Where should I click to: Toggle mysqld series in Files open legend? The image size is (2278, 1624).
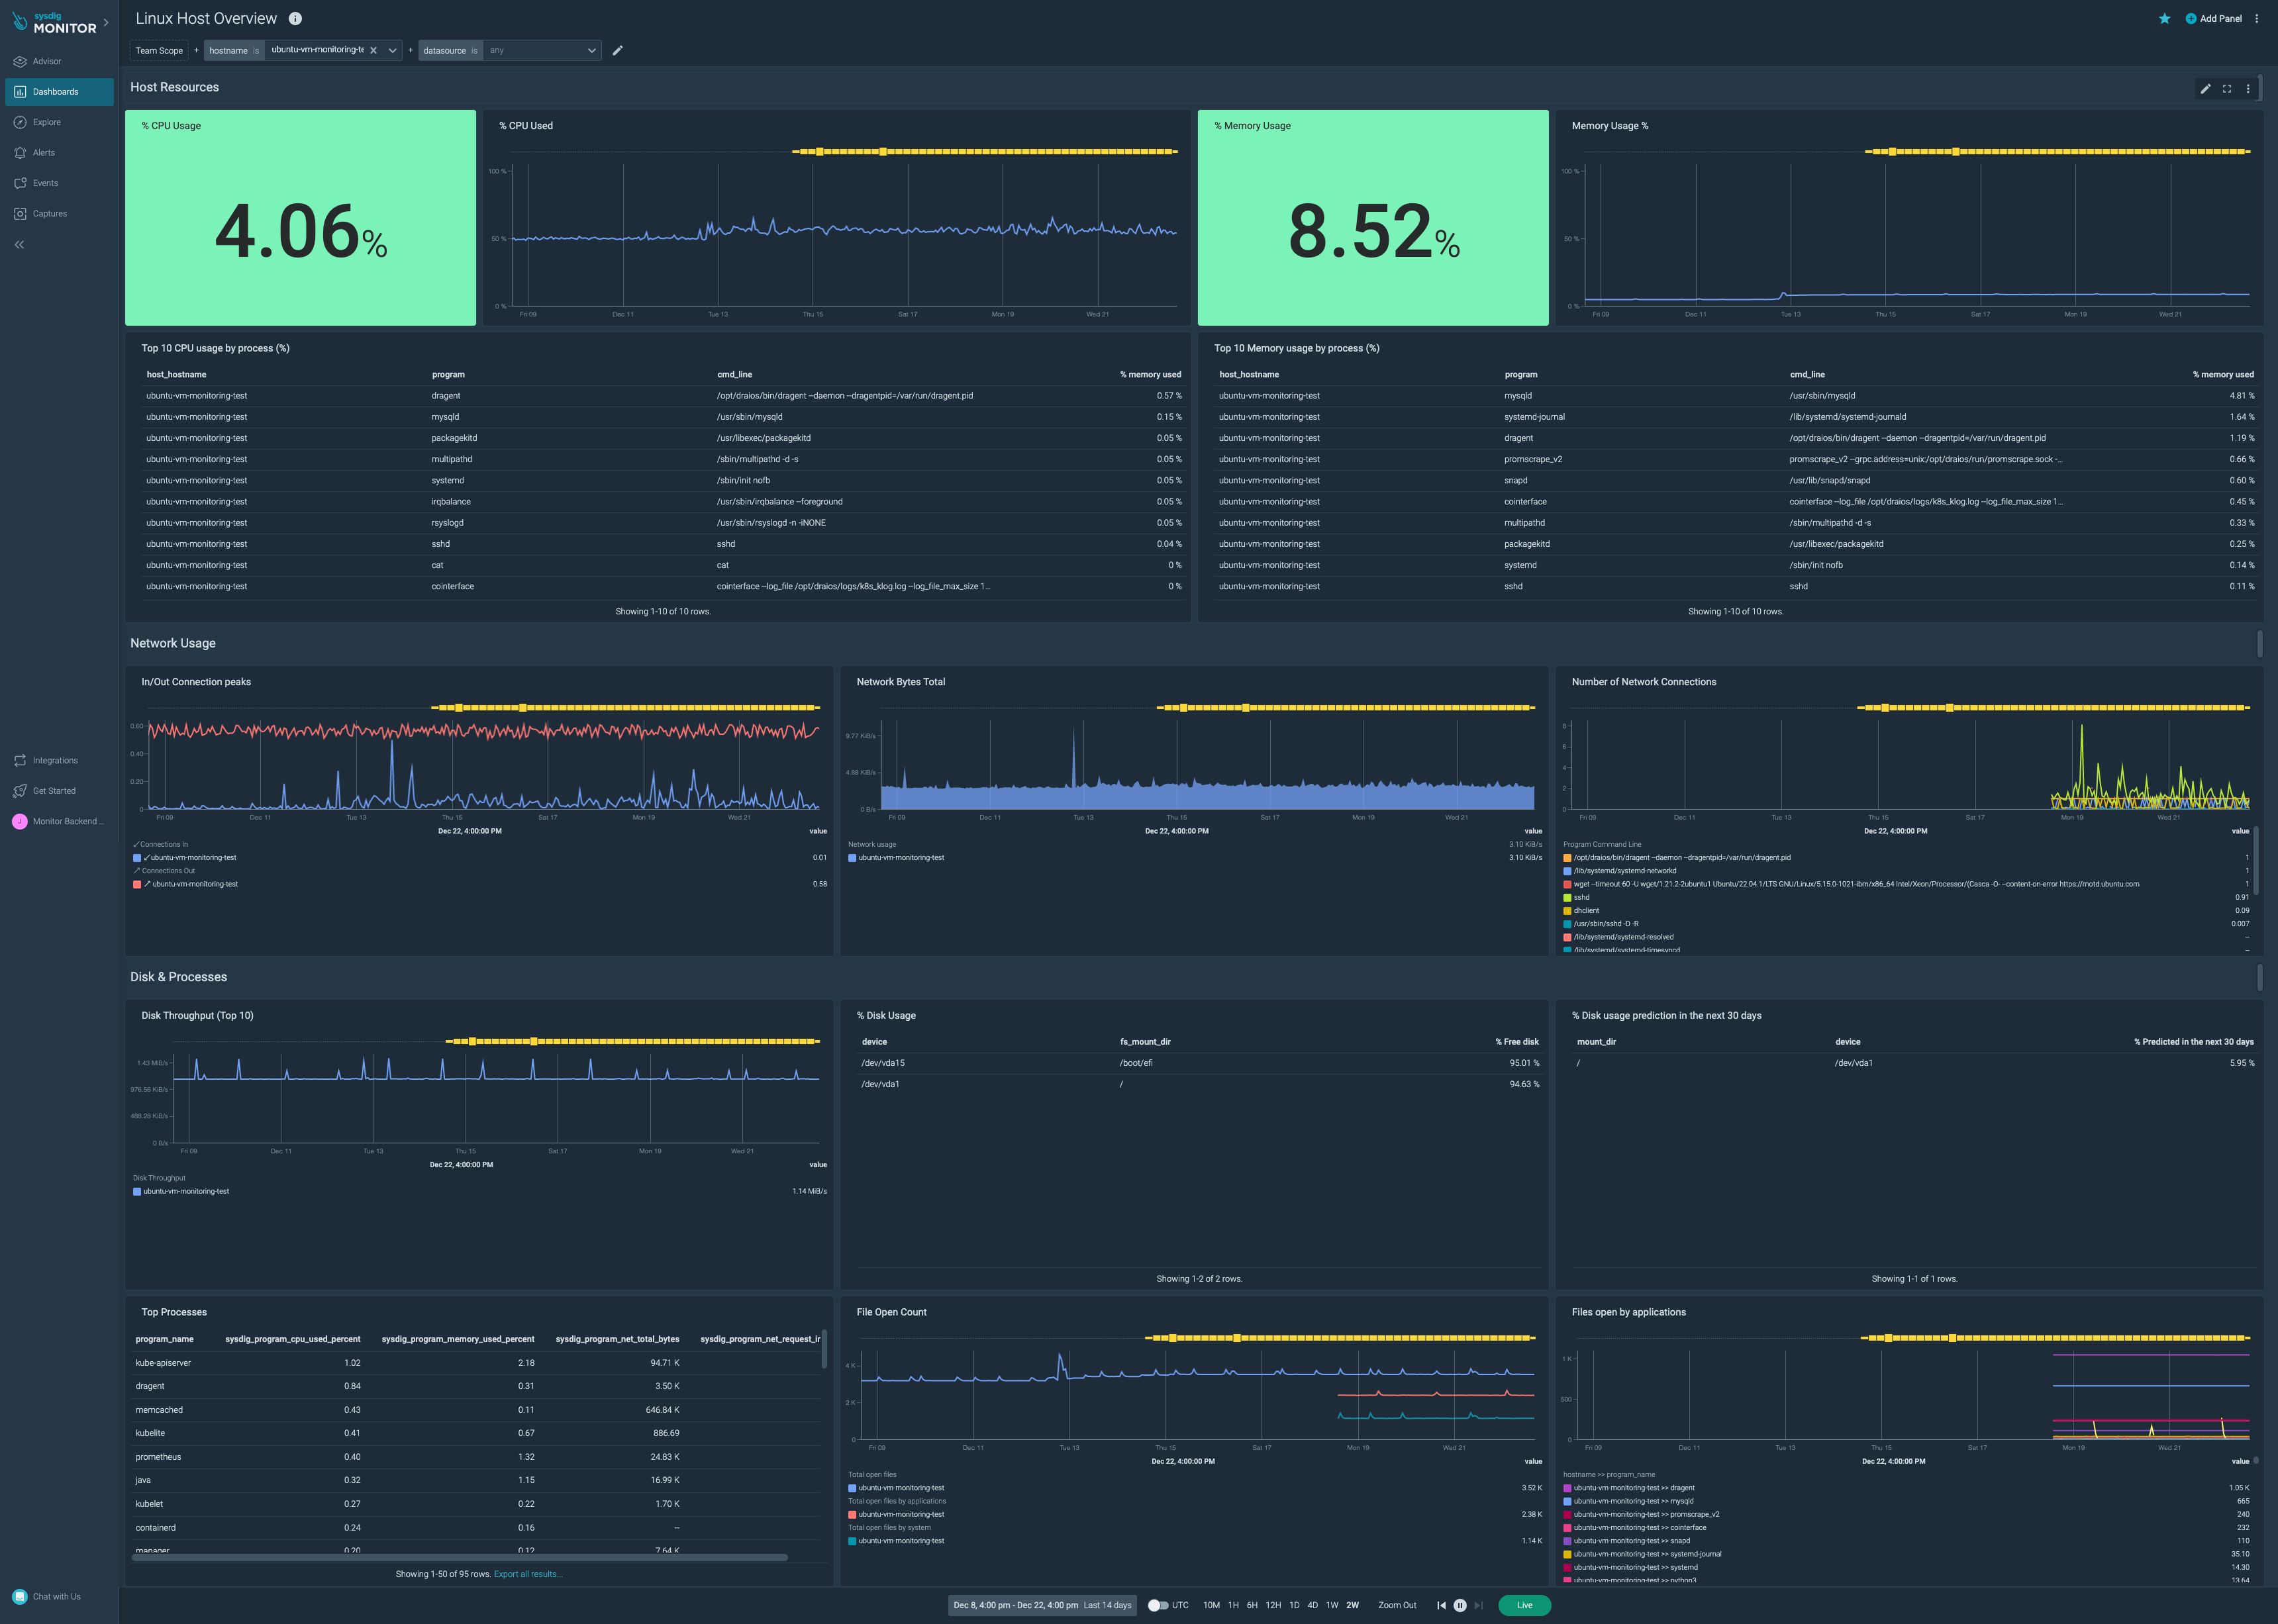coord(1633,1501)
